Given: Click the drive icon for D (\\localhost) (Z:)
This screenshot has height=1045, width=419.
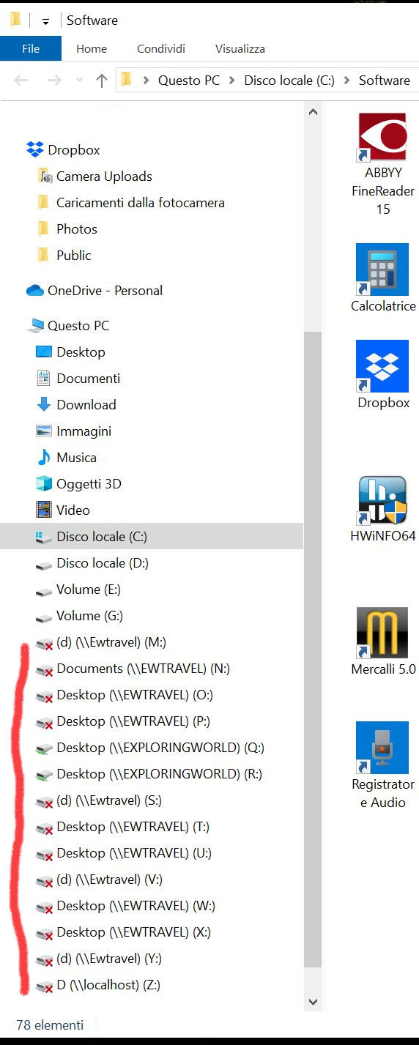Looking at the screenshot, I should tap(44, 986).
